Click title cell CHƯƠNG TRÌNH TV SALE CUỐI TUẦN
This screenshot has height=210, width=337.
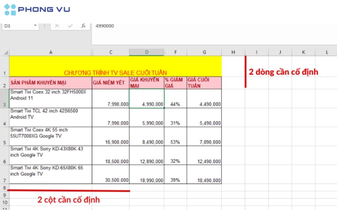[x=116, y=66]
